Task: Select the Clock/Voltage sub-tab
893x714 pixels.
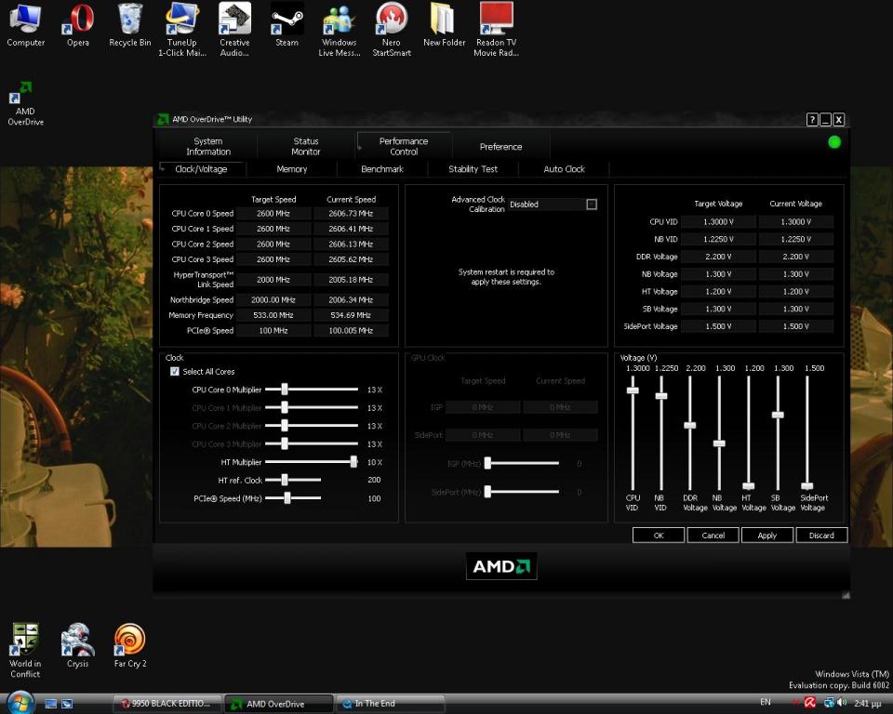Action: 201,169
